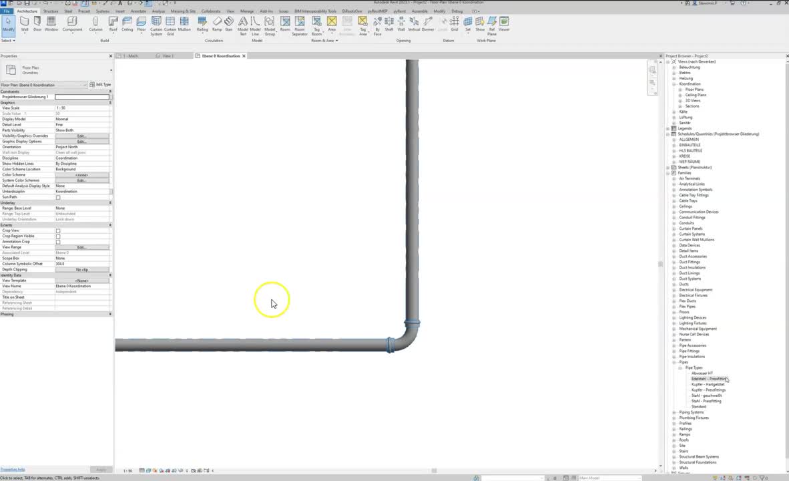789x481 pixels.
Task: Open the floor plan selector dropdown in Properties
Action: click(85, 84)
